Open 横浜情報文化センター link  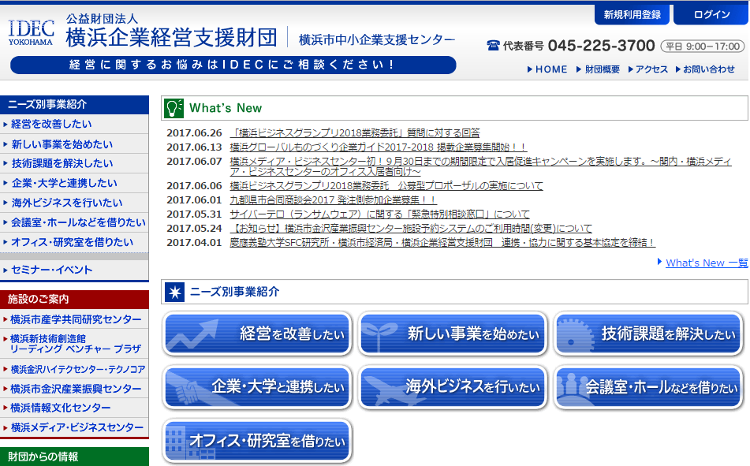click(x=74, y=408)
